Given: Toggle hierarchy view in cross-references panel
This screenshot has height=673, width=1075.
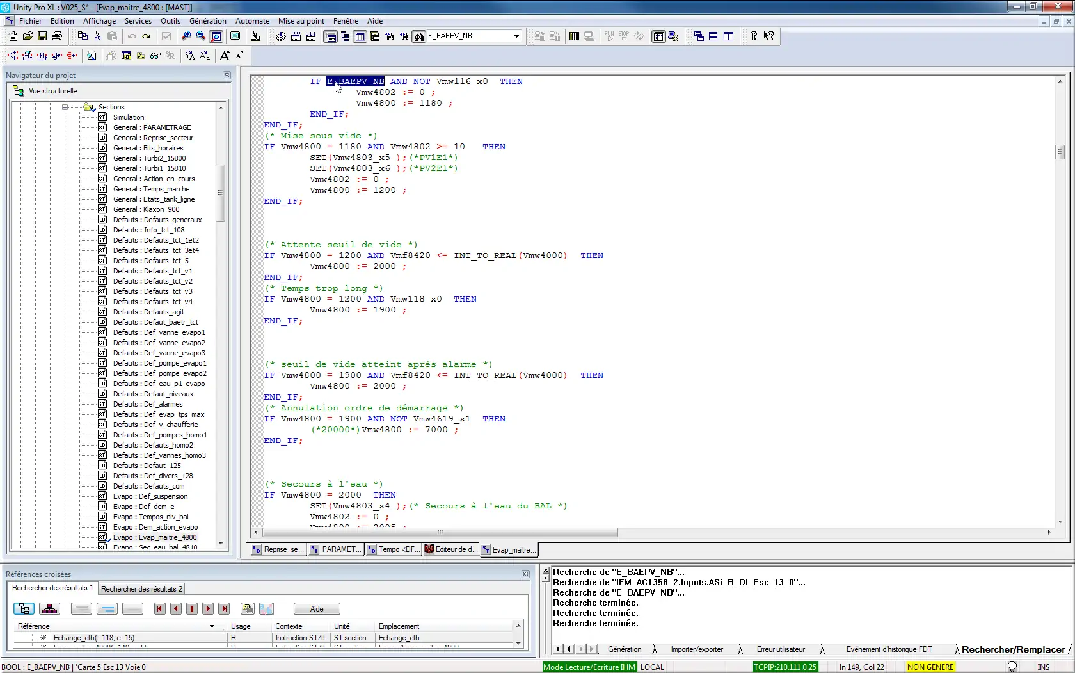Looking at the screenshot, I should pos(49,609).
